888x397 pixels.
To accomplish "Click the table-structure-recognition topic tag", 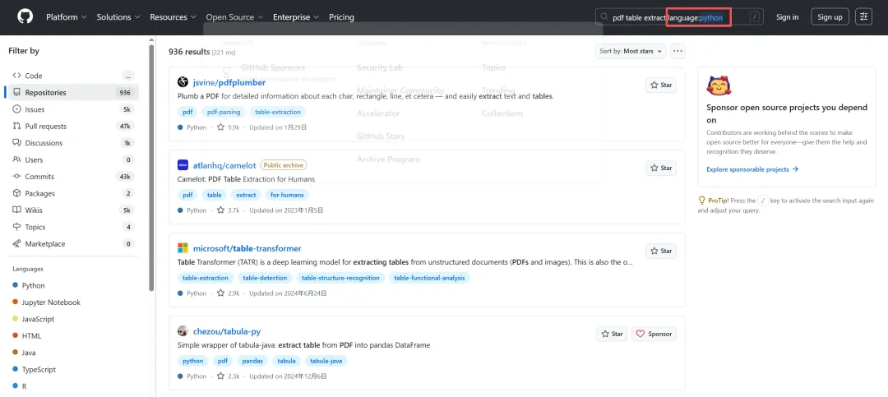I will coord(341,278).
